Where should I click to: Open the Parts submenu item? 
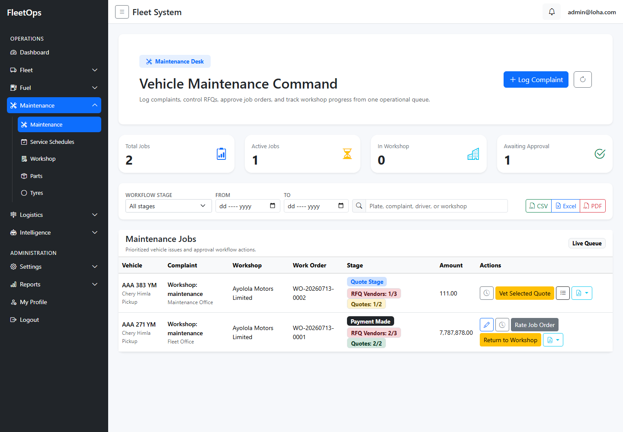(x=59, y=176)
